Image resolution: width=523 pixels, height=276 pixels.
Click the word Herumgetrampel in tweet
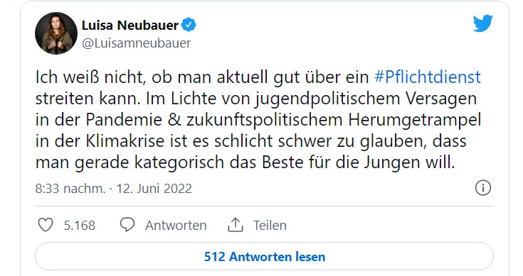[x=415, y=121]
